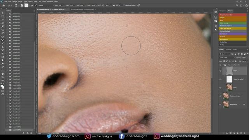This screenshot has height=140, width=249.
Task: Add layer style fx icon
Action: [x=227, y=133]
